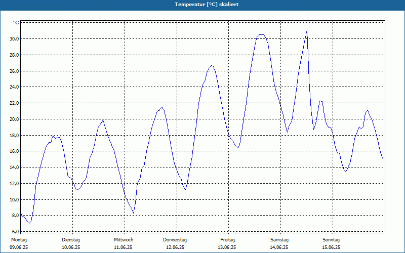Select the 30,0 y-axis label
Screen dimensions: 405x253
coord(15,39)
